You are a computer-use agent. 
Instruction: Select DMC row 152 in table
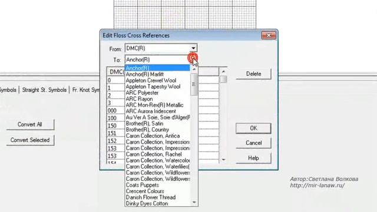[x=115, y=141]
